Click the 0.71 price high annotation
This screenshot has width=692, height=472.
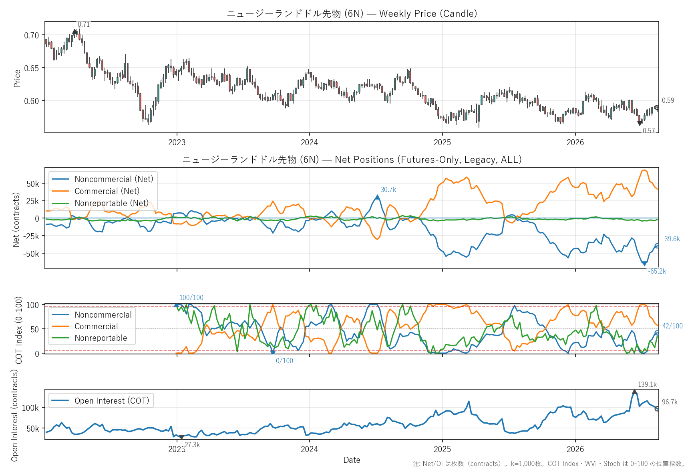(x=84, y=24)
